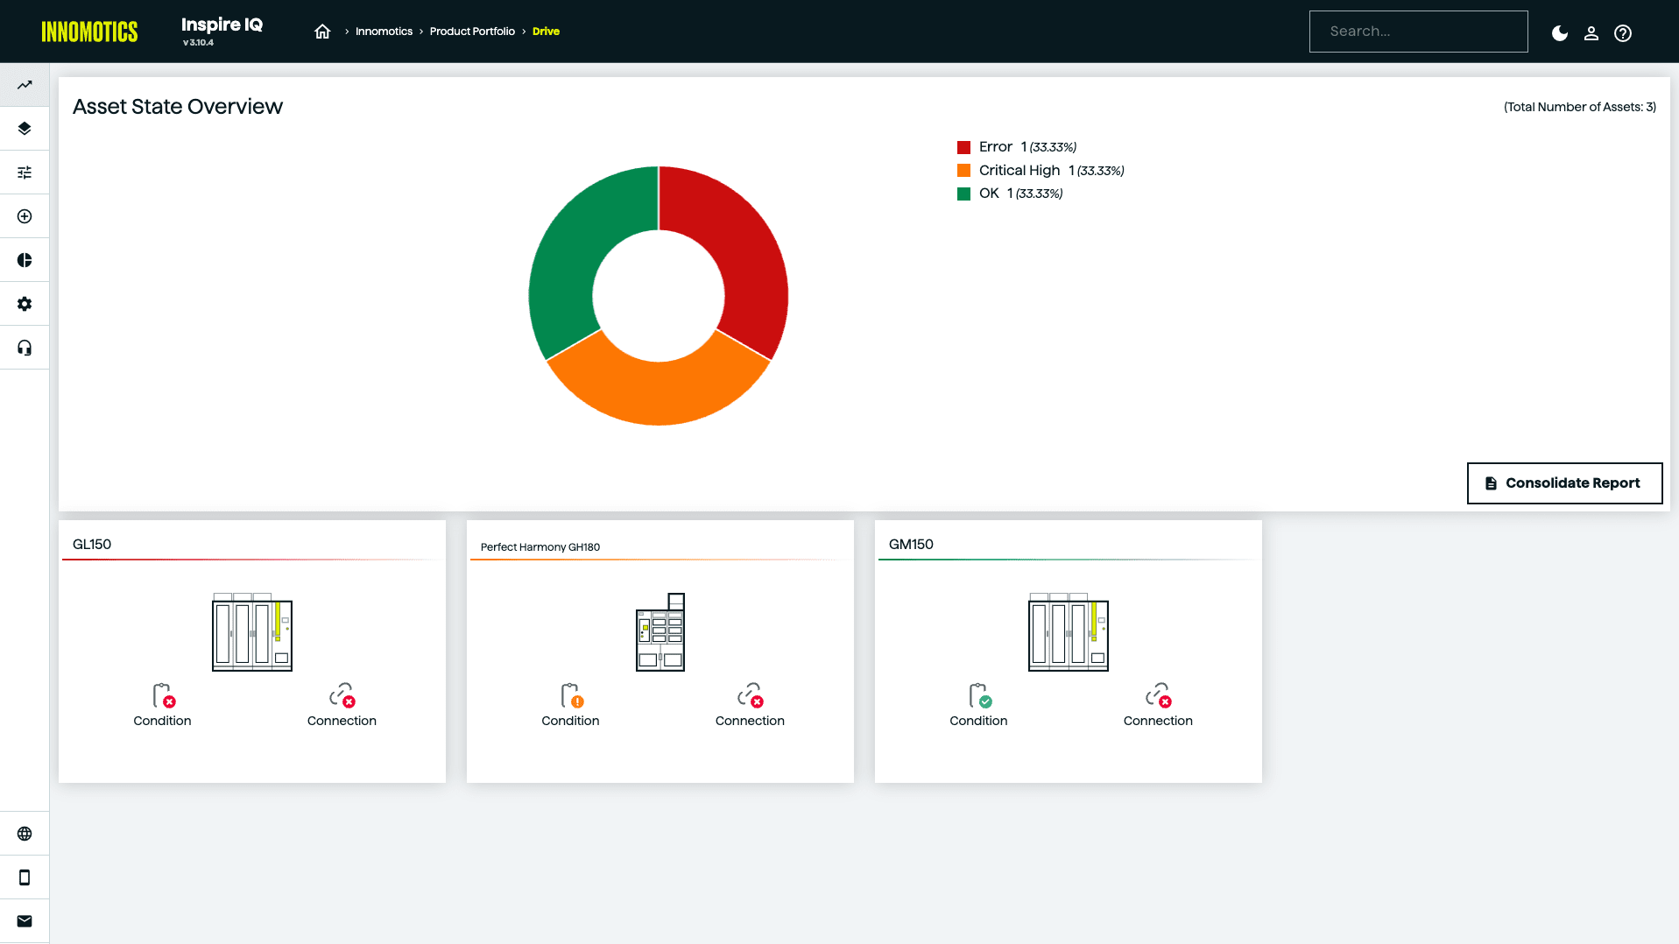Open the tuning sliders sidebar icon
Image resolution: width=1679 pixels, height=944 pixels.
click(x=25, y=173)
